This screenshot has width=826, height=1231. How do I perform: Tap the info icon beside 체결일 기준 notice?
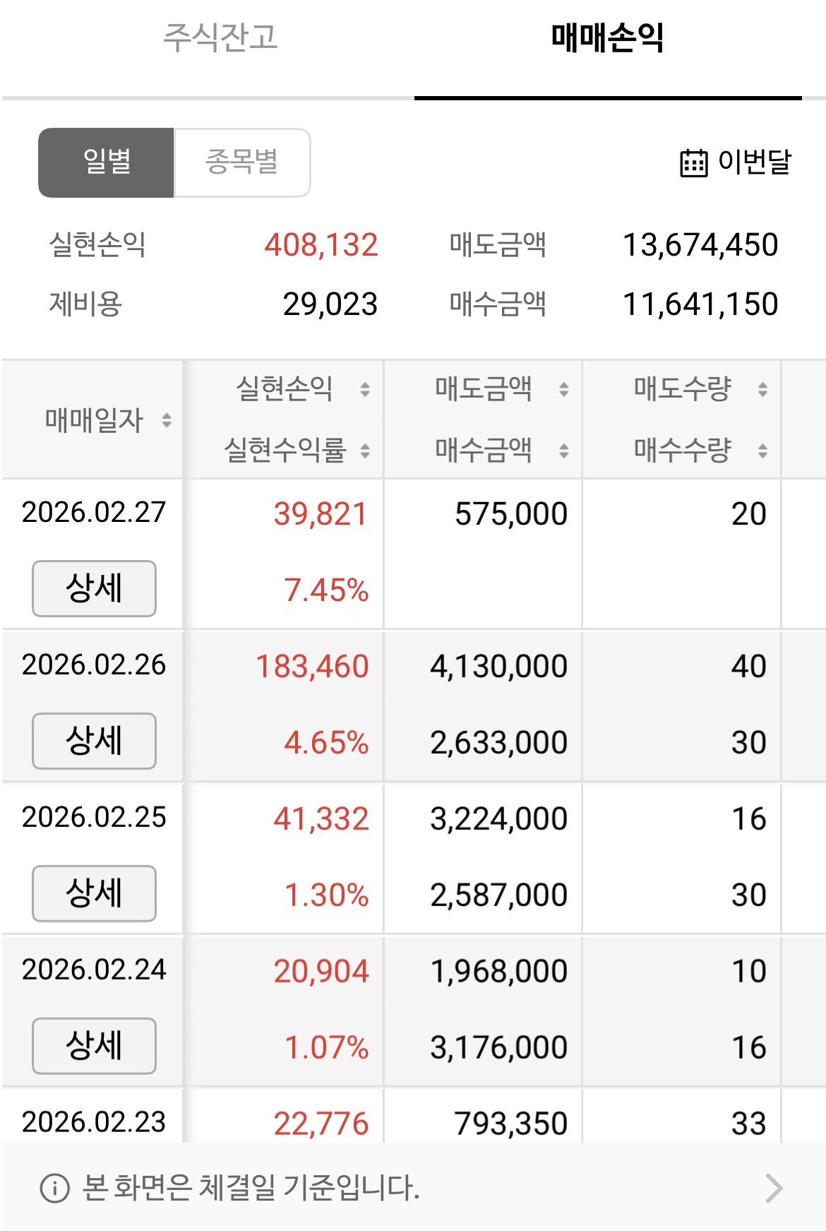point(54,1188)
